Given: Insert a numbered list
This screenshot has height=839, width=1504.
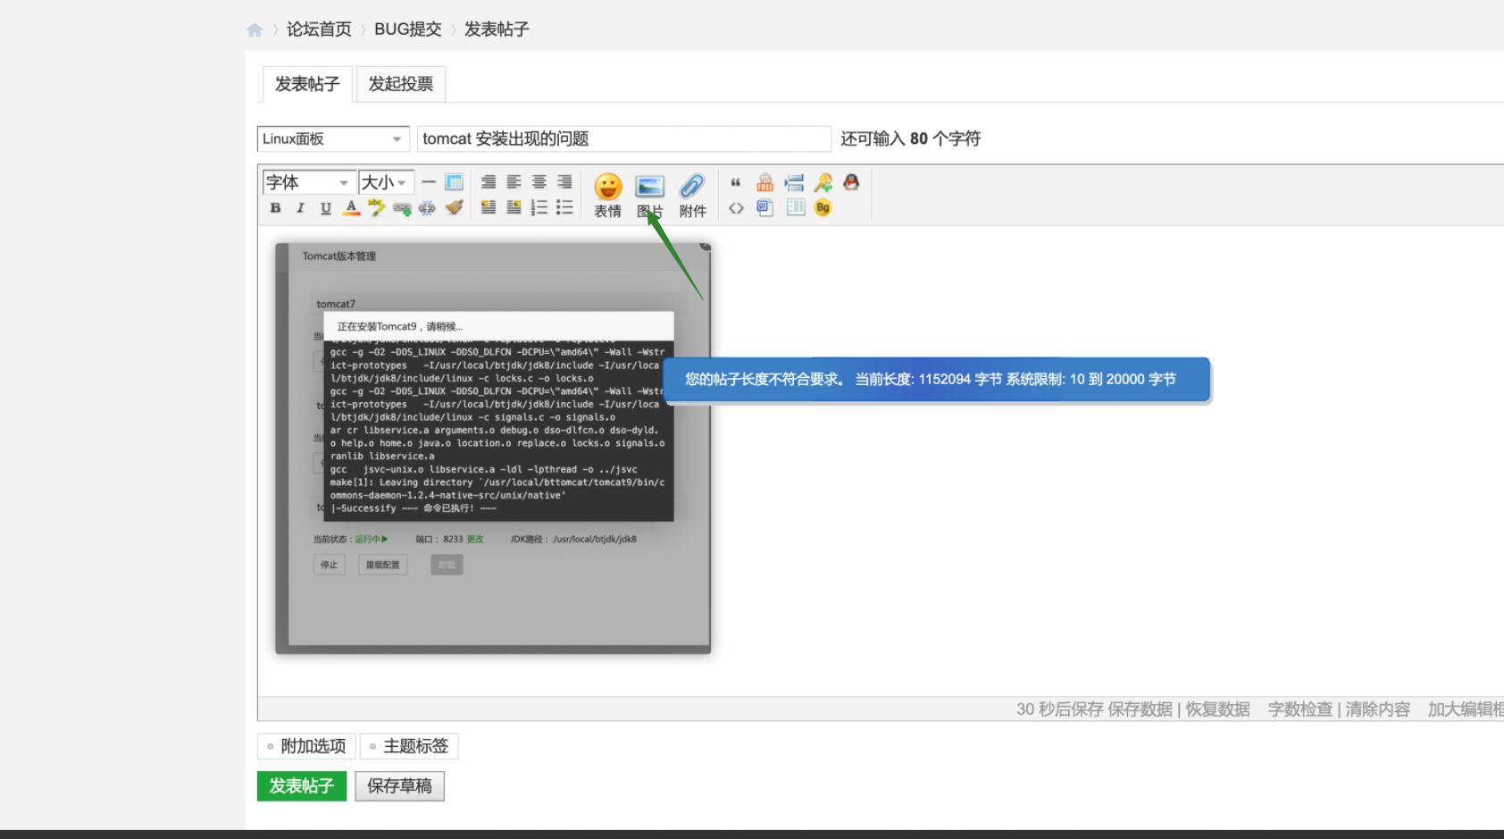Looking at the screenshot, I should [539, 208].
